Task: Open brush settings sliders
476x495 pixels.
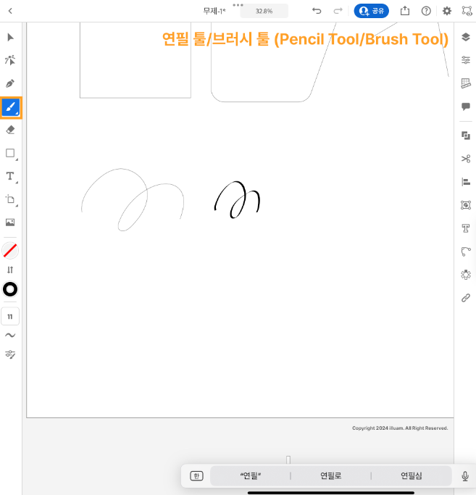Action: point(10,354)
